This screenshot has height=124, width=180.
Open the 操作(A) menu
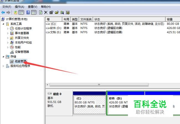coord(19,7)
